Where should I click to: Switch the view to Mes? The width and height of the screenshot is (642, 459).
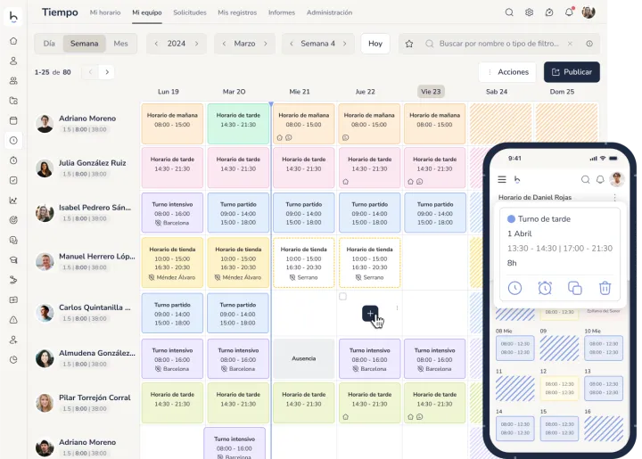coord(120,44)
